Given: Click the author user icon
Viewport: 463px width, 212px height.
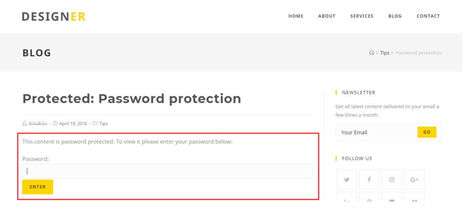Looking at the screenshot, I should point(24,124).
